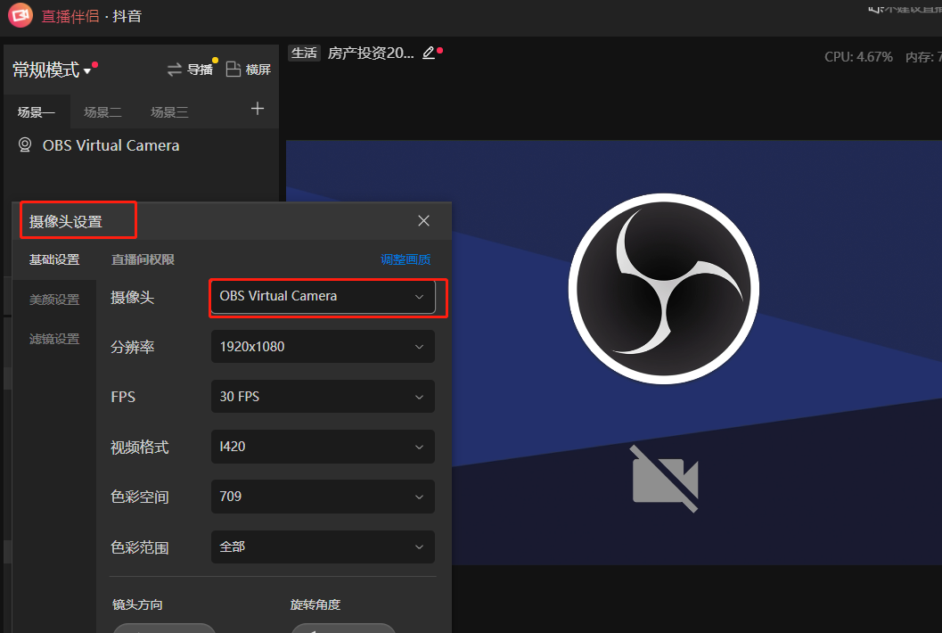Click the CPU: 4.67% status text
This screenshot has height=633, width=942.
(858, 57)
